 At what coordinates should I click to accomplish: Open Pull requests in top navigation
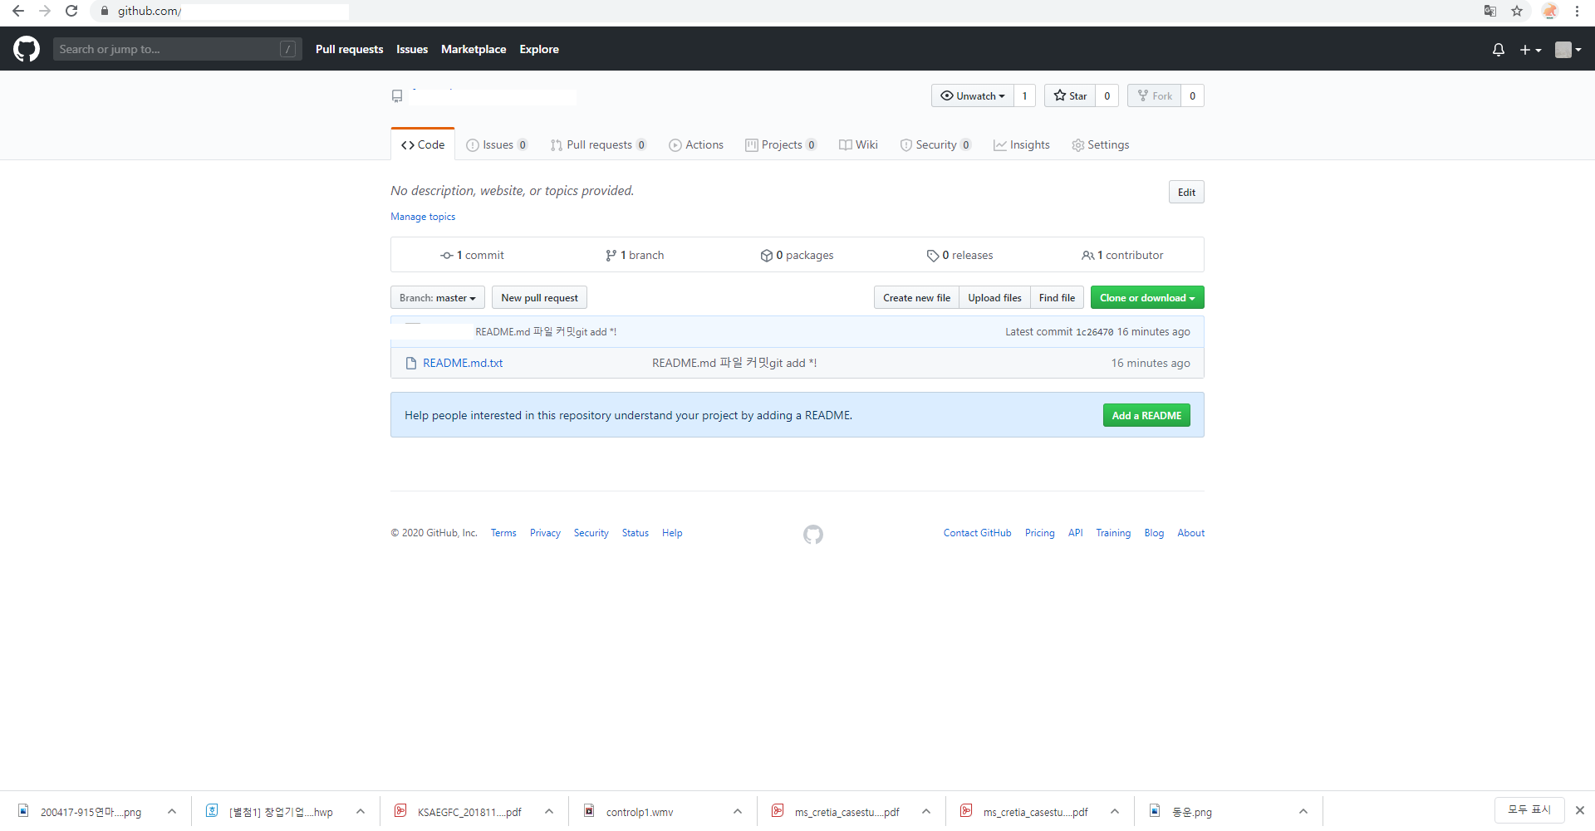pyautogui.click(x=349, y=49)
